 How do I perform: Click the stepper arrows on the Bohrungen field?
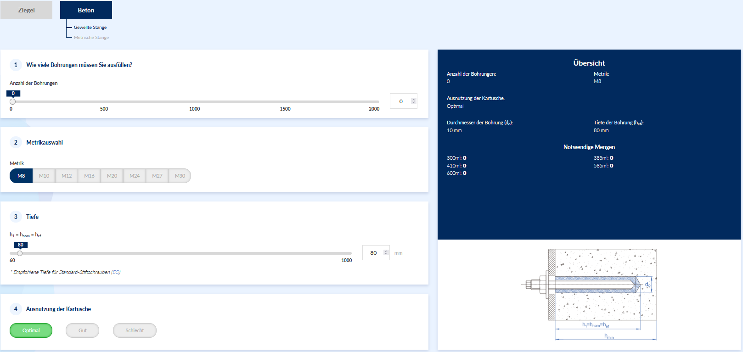click(x=413, y=101)
